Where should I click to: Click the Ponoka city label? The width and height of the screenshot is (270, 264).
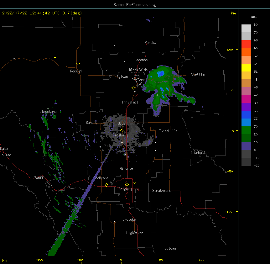point(150,43)
